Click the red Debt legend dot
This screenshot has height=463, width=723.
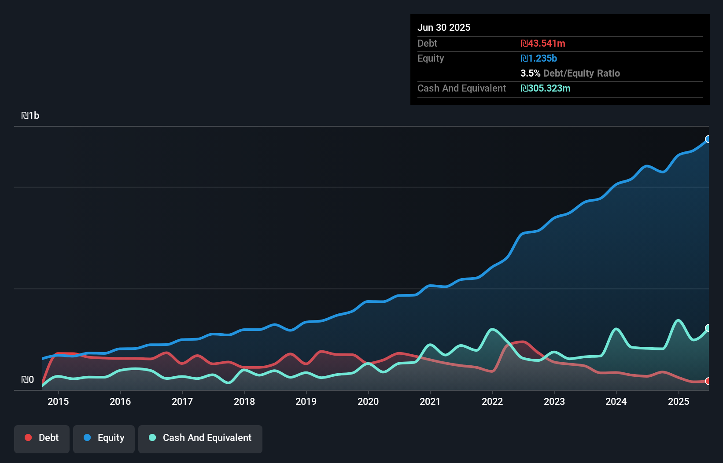coord(28,437)
